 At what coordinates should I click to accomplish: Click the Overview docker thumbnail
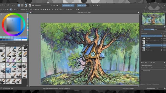click(154, 19)
